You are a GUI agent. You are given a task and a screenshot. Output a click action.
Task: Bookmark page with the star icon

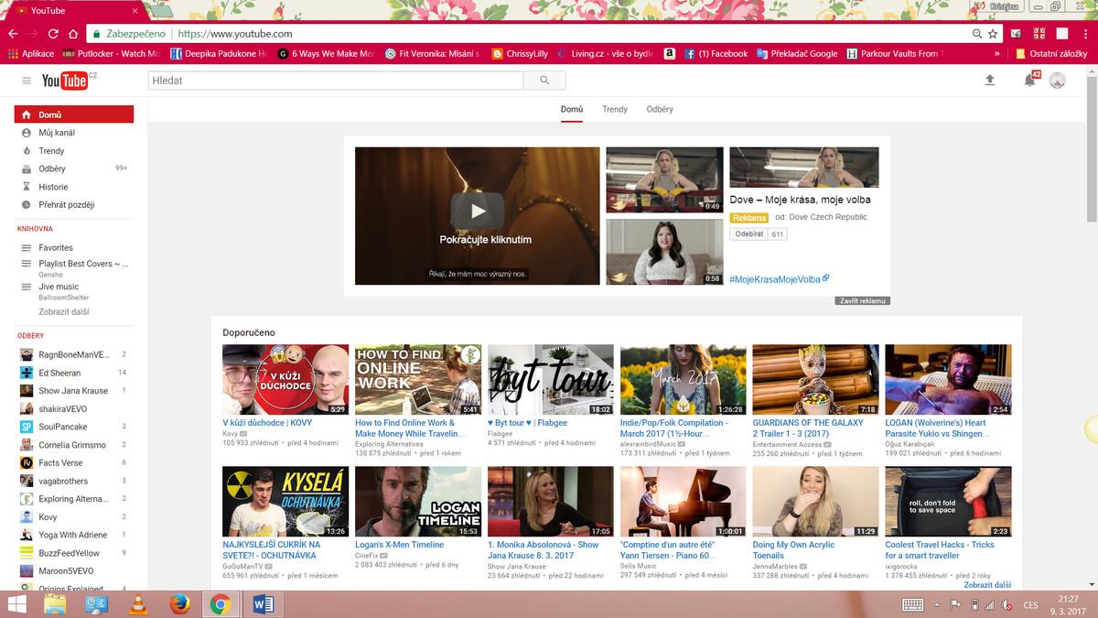pos(994,34)
